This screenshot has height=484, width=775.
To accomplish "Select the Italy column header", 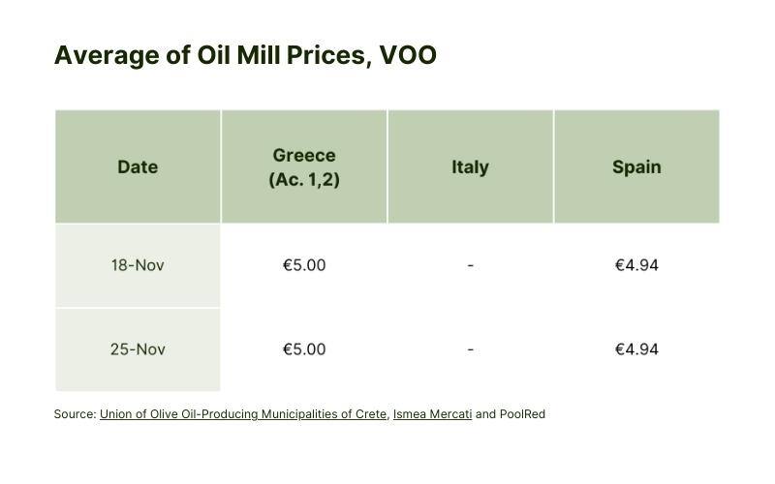I will tap(470, 166).
